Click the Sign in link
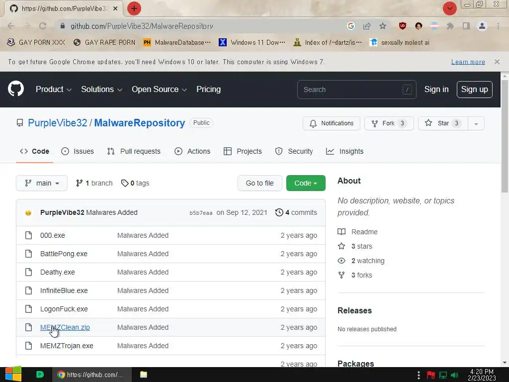509x382 pixels. point(436,90)
